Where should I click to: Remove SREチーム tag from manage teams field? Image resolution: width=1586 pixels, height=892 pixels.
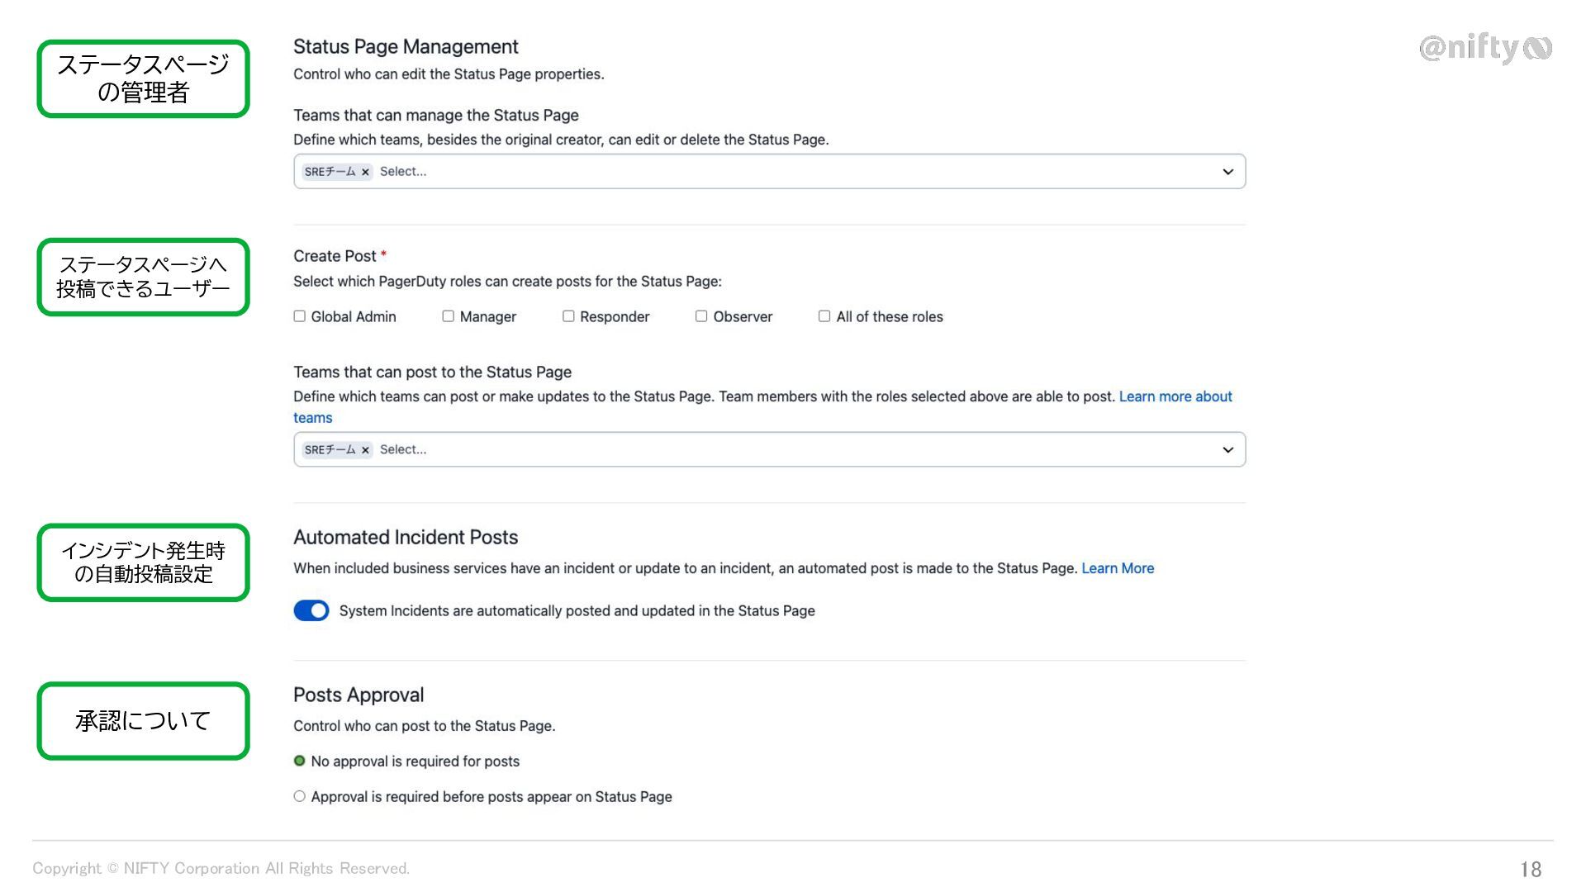(x=365, y=172)
